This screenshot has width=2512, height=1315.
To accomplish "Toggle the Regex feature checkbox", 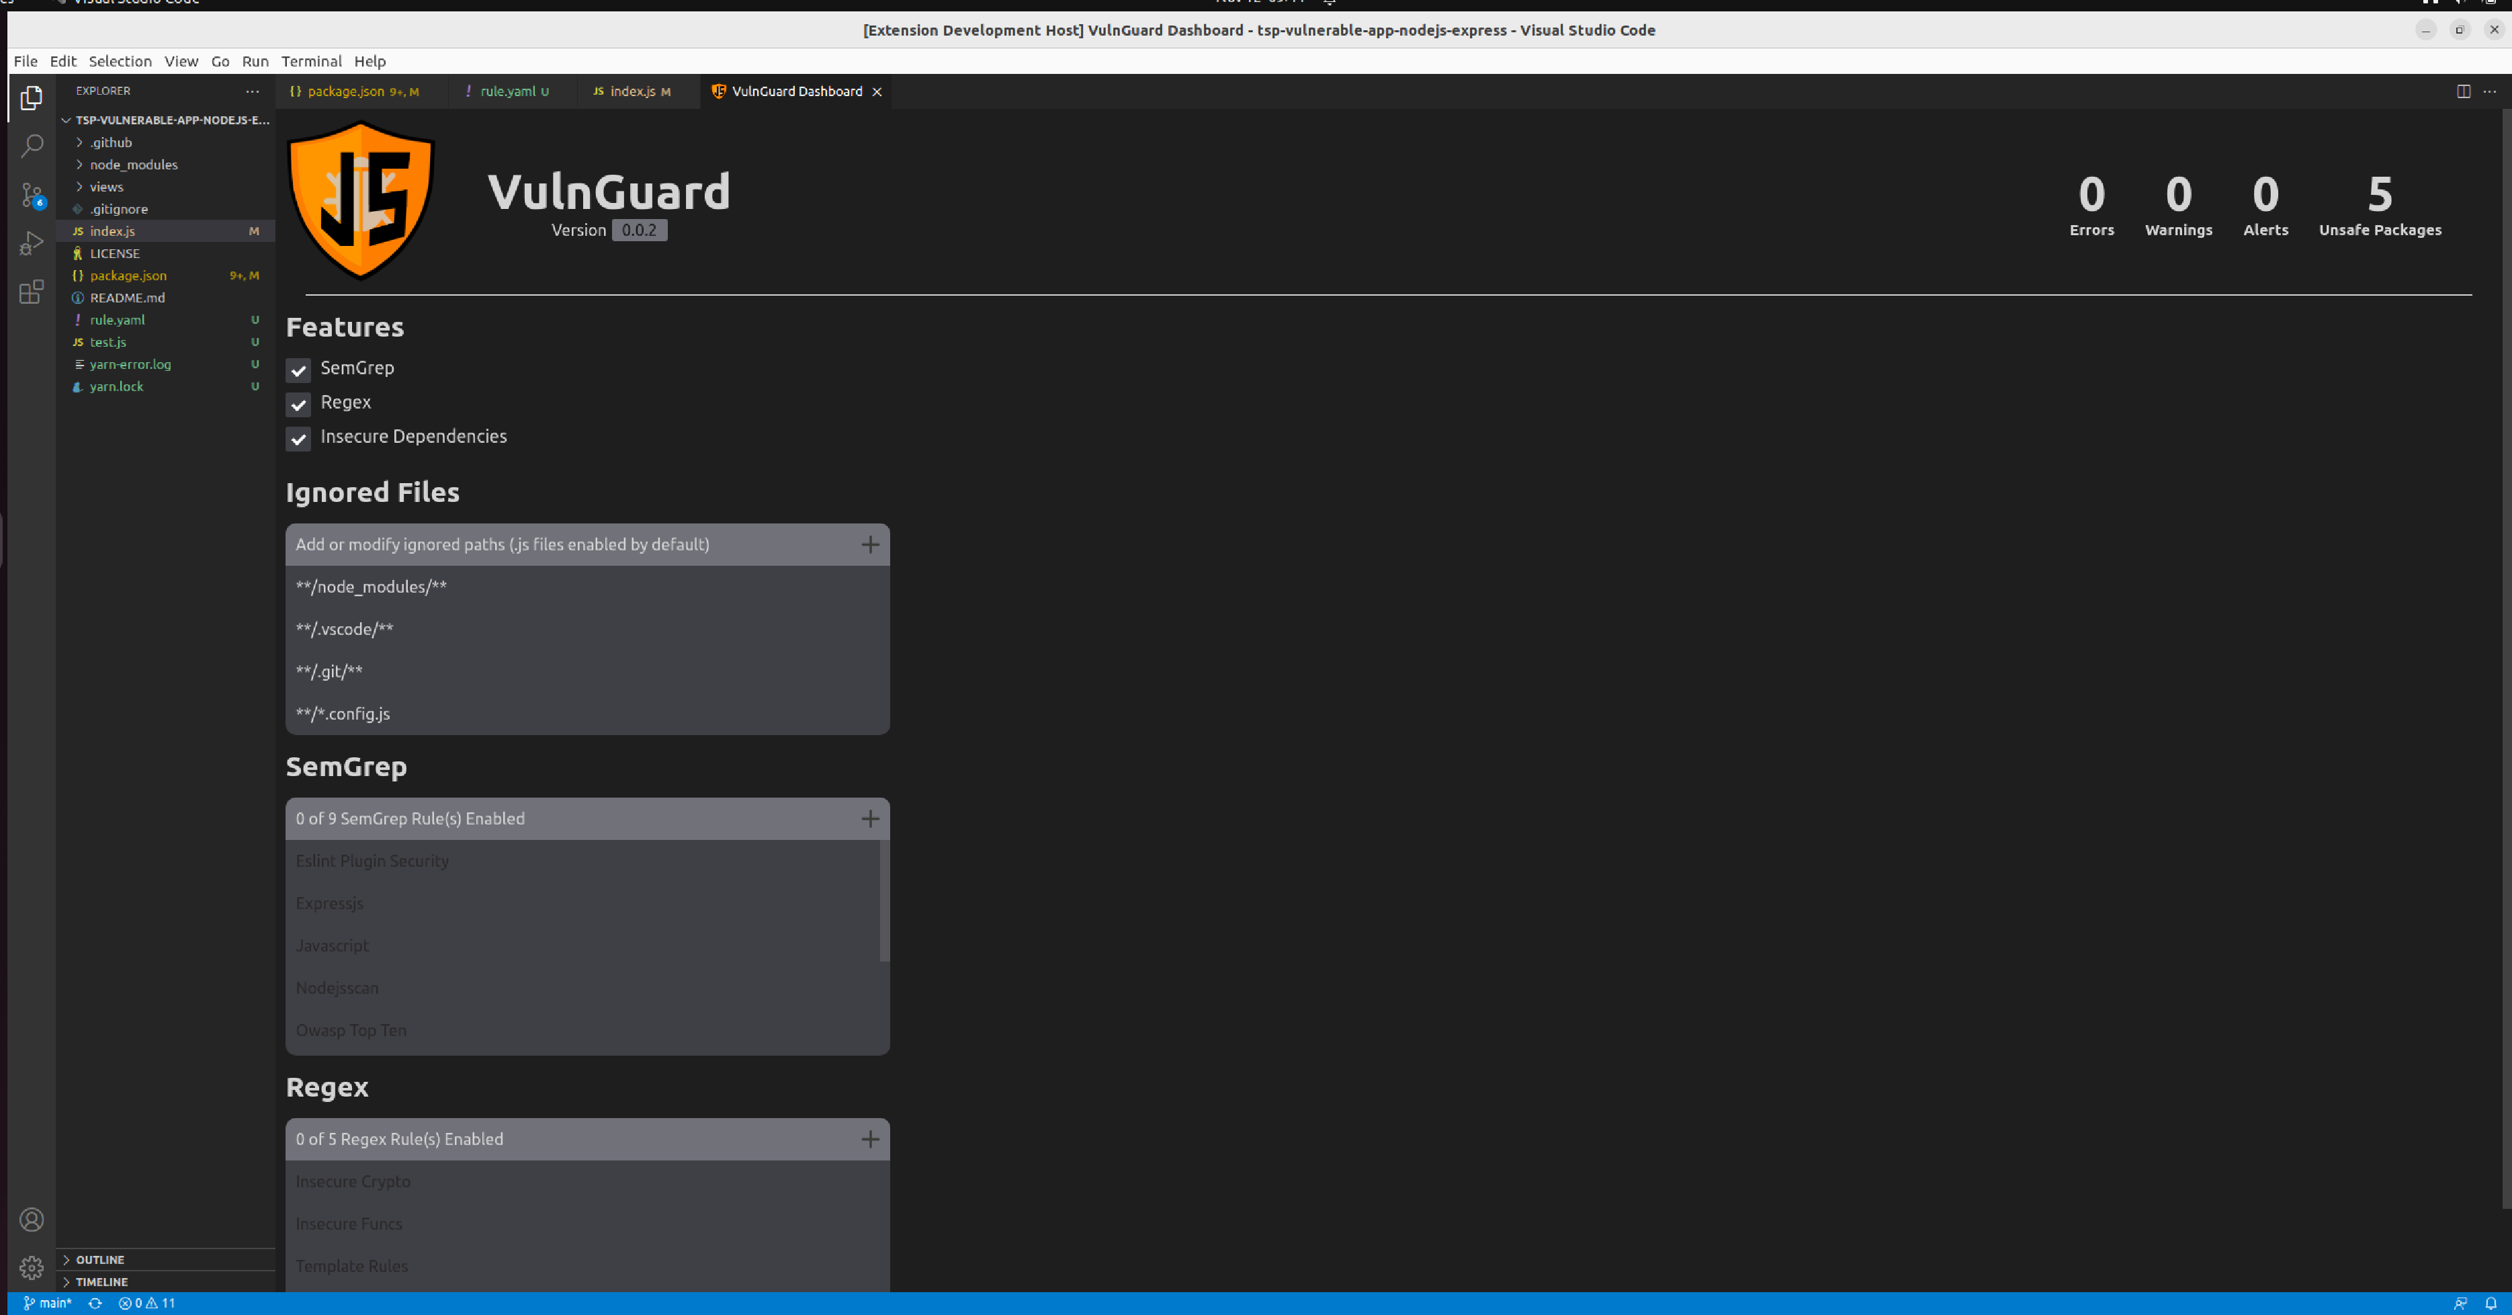I will click(x=298, y=404).
